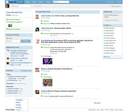Viewport: 128px width, 112px height.
Task: Open Smackdown Arena sponsored event icon
Action: [x=8, y=51]
